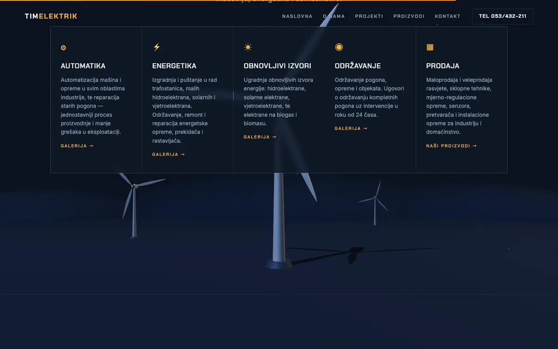The height and width of the screenshot is (349, 558).
Task: Click the sun icon above Obnovljivi izvori
Action: (x=248, y=47)
